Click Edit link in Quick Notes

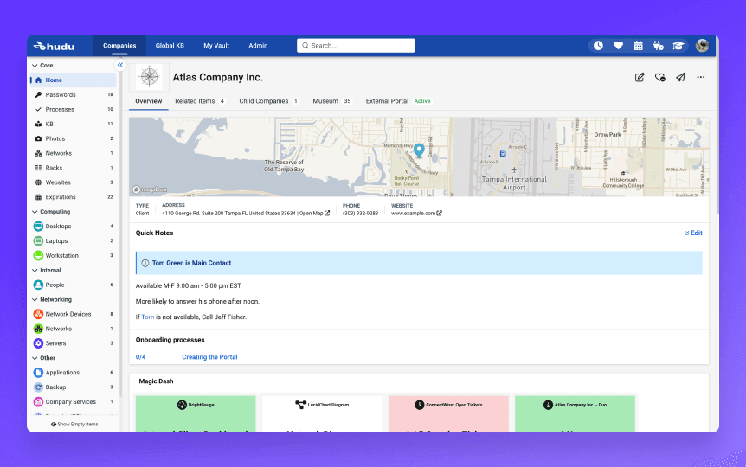693,233
